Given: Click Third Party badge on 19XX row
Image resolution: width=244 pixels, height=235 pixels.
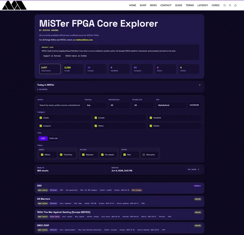Looking at the screenshot, I should [55, 217].
